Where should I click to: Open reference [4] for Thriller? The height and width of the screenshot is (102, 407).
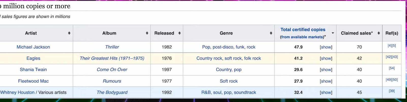point(390,46)
